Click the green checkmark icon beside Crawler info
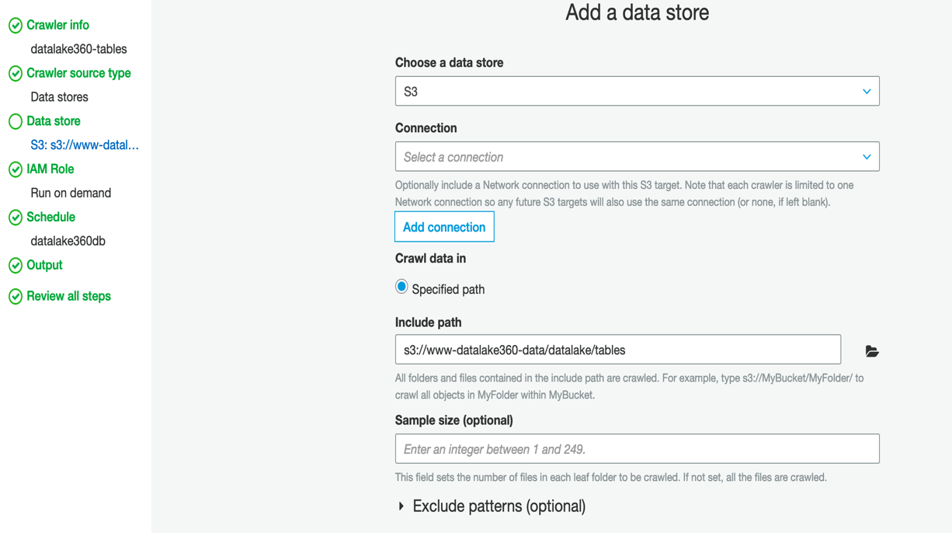 [16, 26]
